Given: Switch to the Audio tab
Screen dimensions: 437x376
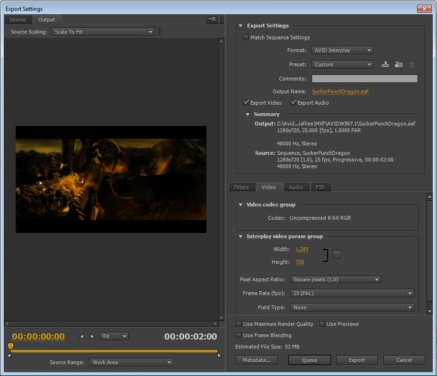Looking at the screenshot, I should click(x=296, y=187).
